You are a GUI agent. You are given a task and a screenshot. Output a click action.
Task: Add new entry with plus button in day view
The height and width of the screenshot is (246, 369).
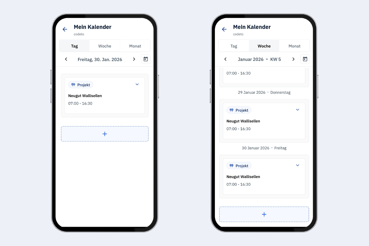[x=105, y=134]
